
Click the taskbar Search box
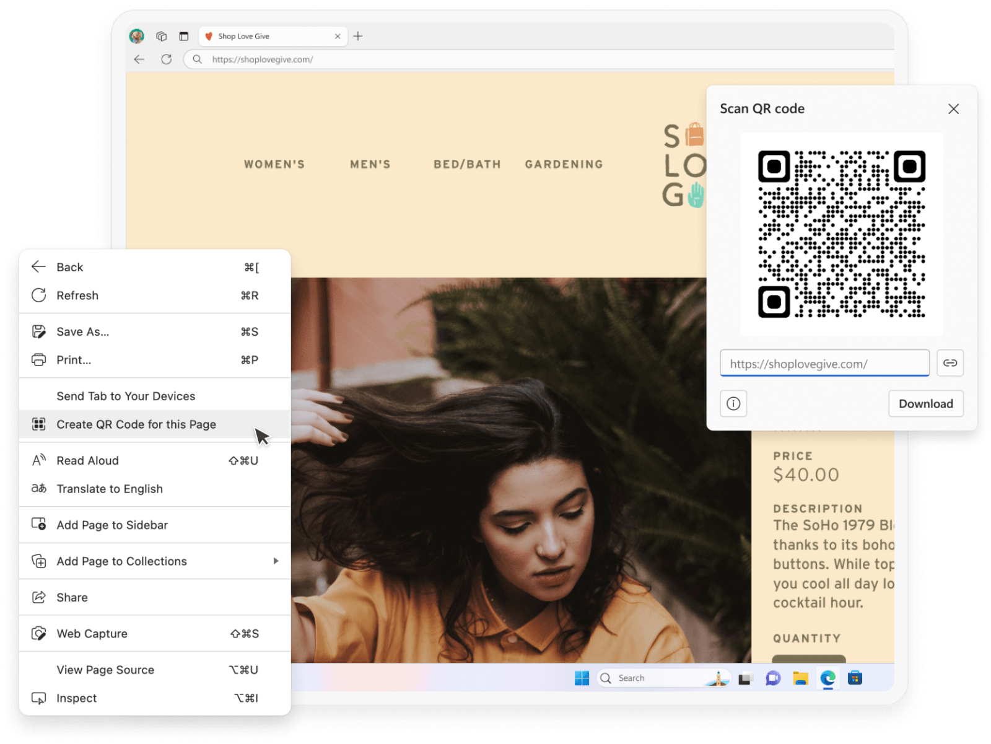(x=663, y=678)
